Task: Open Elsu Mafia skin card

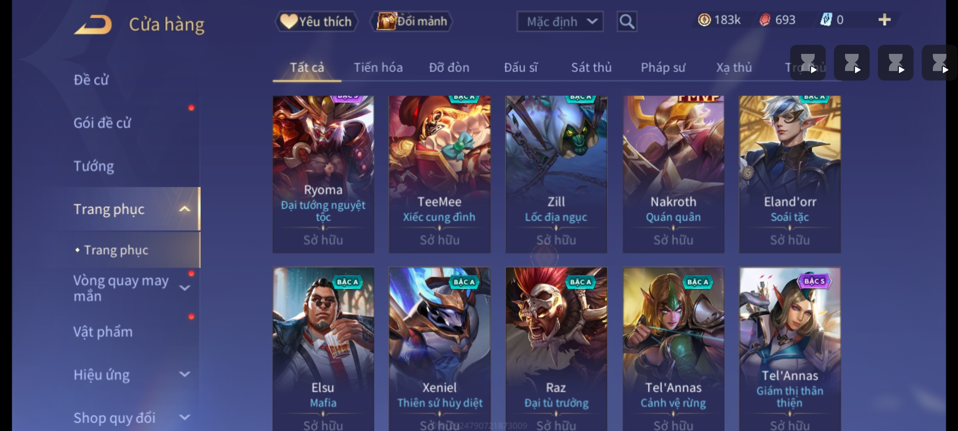Action: pos(323,349)
